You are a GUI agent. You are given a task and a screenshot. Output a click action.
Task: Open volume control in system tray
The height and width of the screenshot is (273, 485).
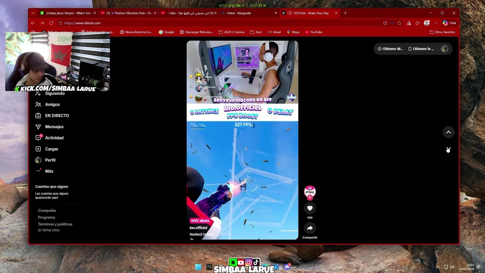(452, 267)
